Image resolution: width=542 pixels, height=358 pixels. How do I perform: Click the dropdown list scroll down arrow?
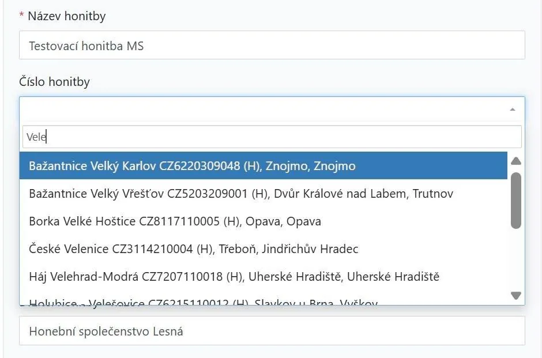(516, 296)
